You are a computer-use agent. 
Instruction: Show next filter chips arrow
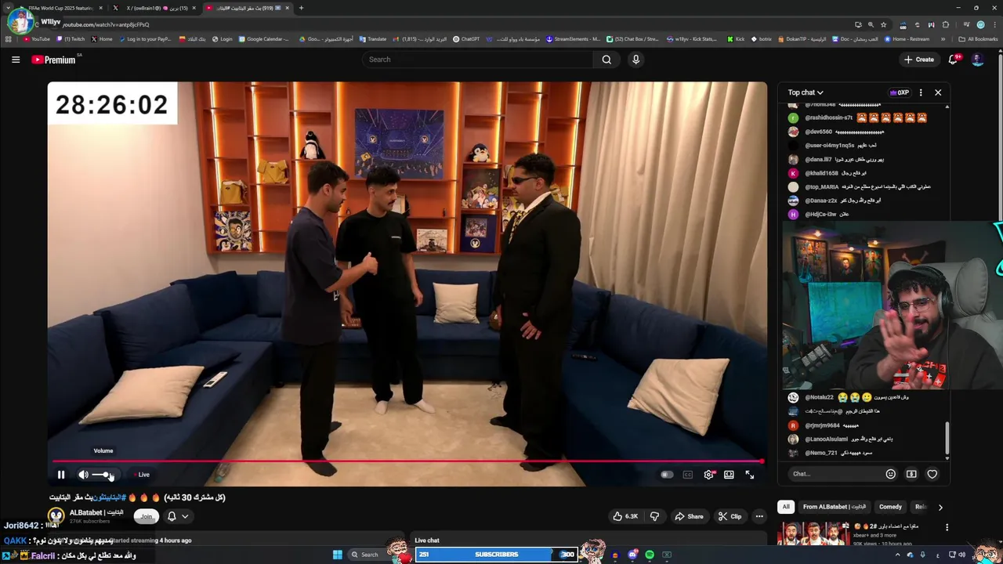[940, 507]
